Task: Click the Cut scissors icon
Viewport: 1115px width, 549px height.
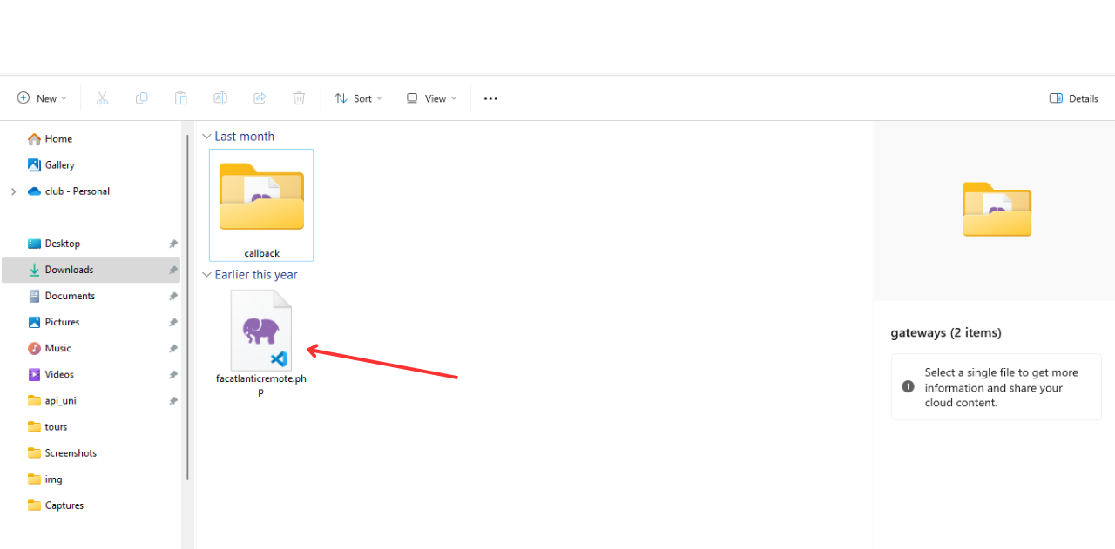Action: pos(102,98)
